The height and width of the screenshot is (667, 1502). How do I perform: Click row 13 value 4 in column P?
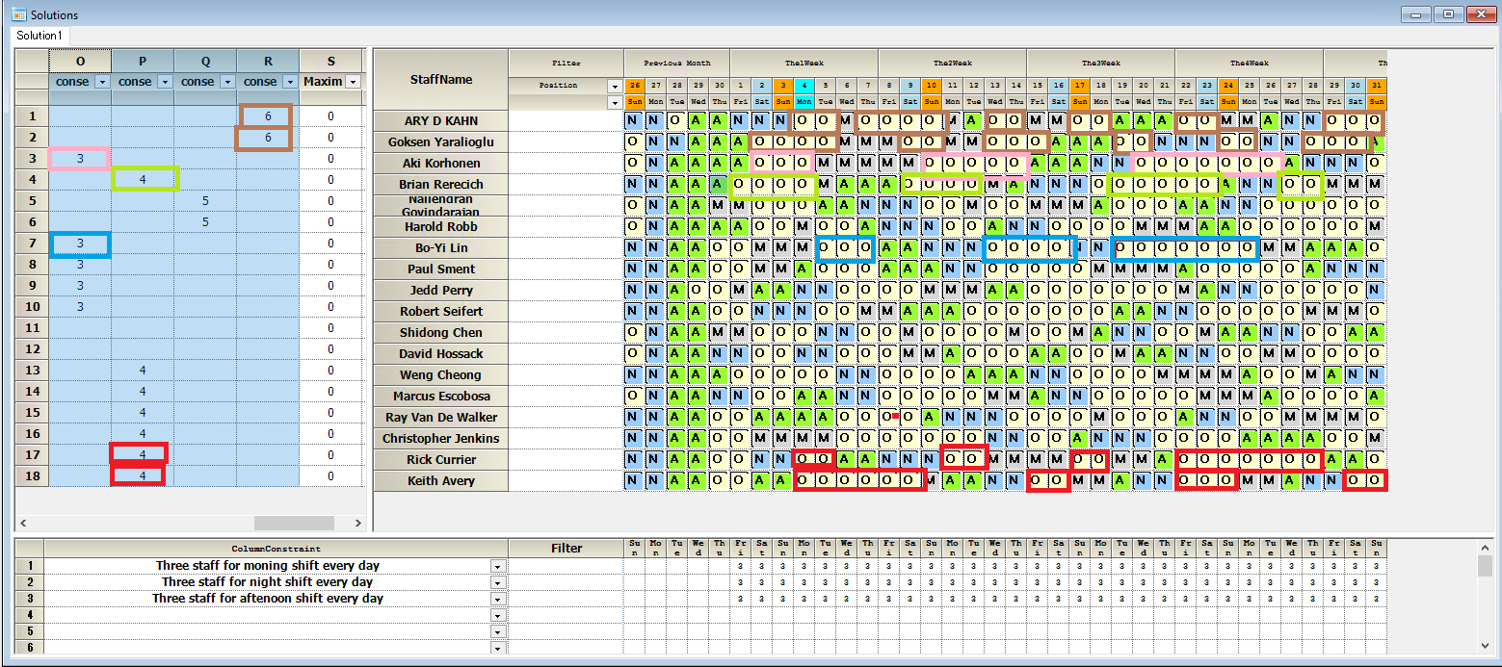click(x=143, y=371)
